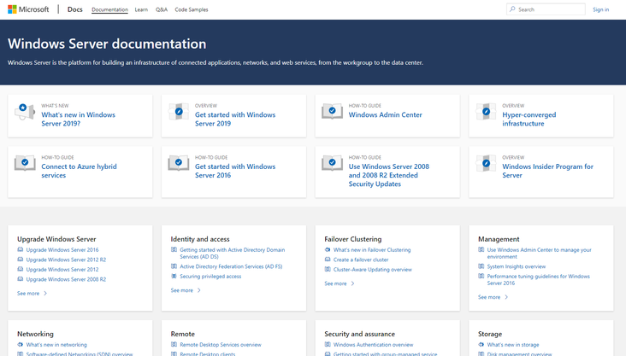626x356 pixels.
Task: Open the Docs home link
Action: pos(75,9)
